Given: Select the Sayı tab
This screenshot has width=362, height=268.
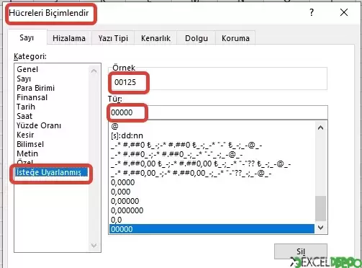Looking at the screenshot, I should pos(27,37).
